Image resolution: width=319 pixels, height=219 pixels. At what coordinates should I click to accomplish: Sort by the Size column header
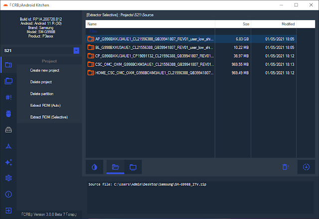233,24
